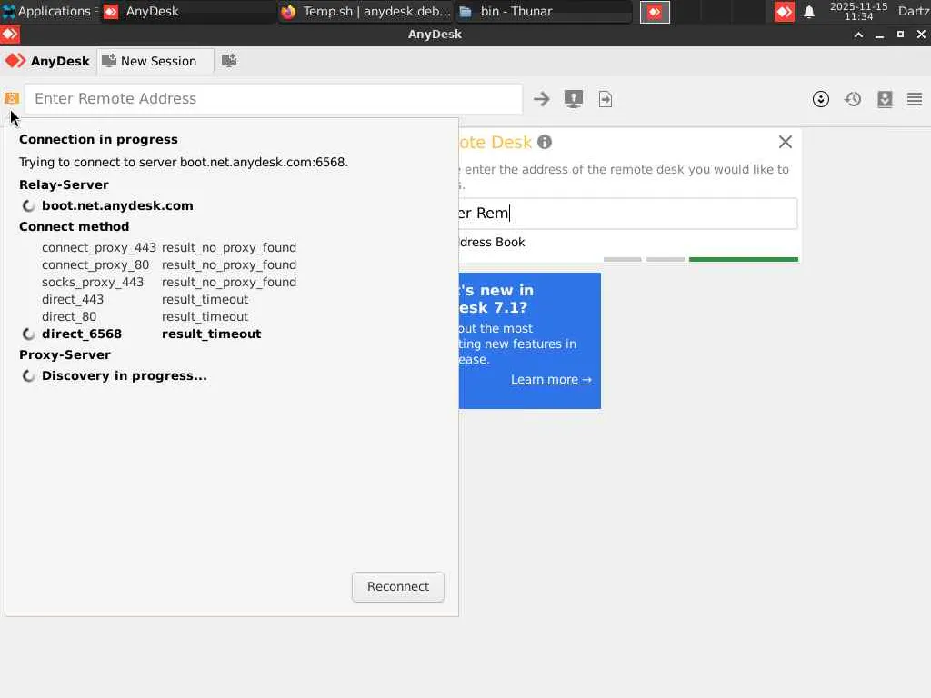
Task: Click the AnyDesk title bar window icon
Action: (10, 35)
